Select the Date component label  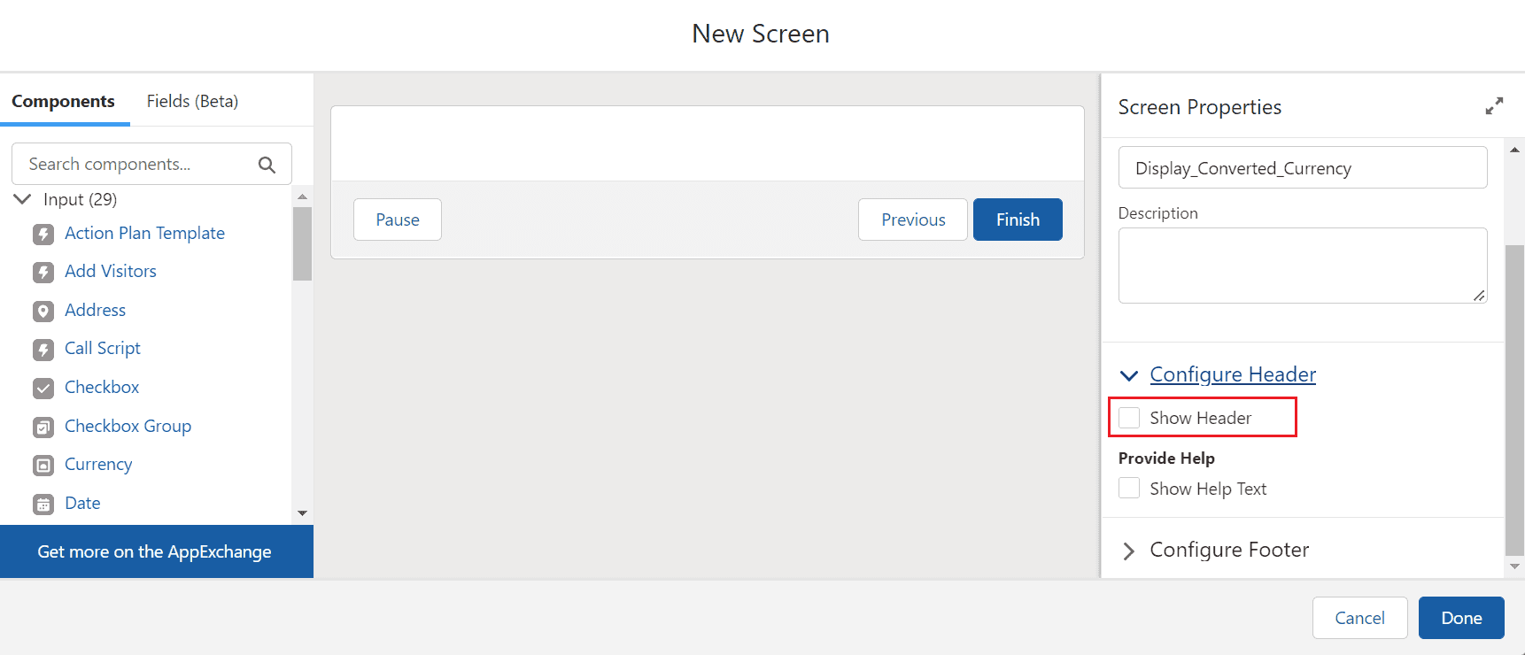[x=82, y=503]
